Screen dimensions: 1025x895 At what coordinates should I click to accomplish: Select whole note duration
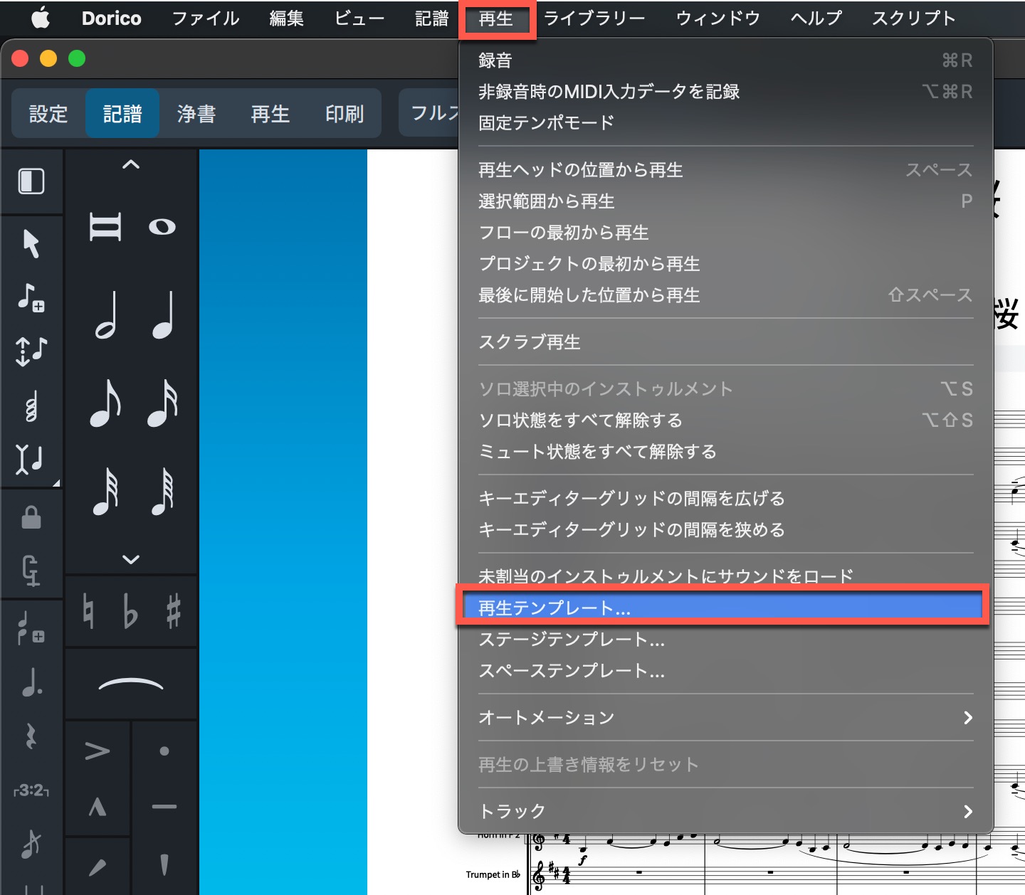coord(162,227)
